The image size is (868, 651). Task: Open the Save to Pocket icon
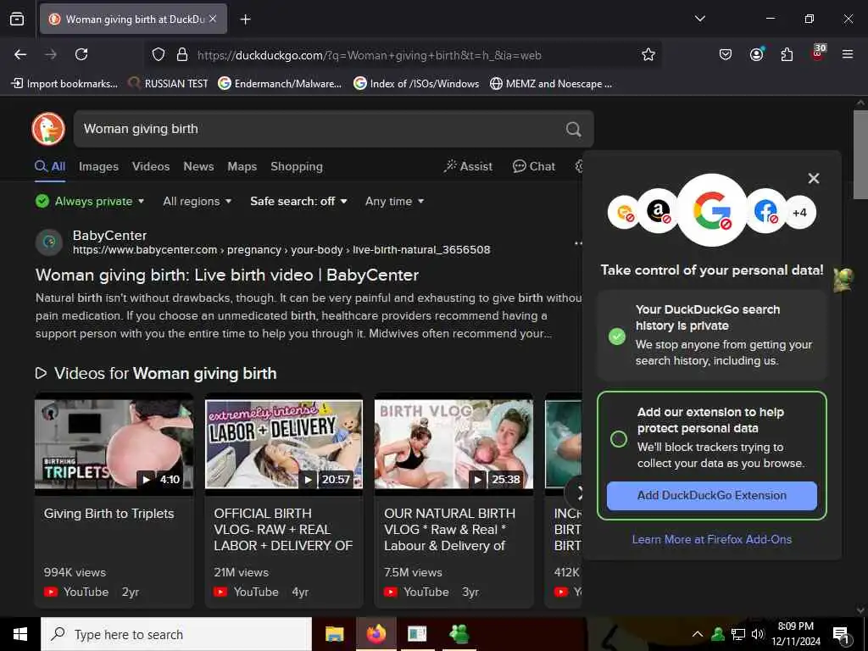pos(726,54)
